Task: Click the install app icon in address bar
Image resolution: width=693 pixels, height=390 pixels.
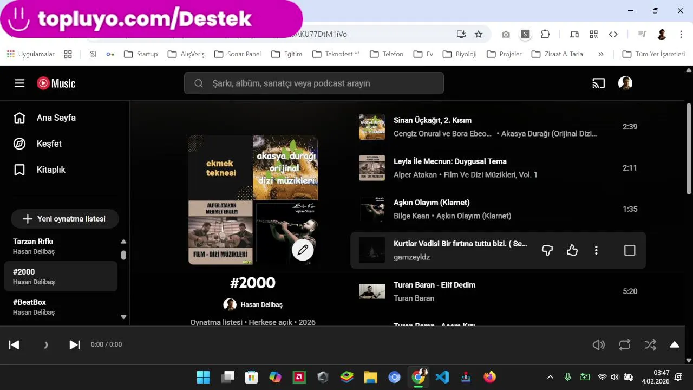Action: coord(461,34)
